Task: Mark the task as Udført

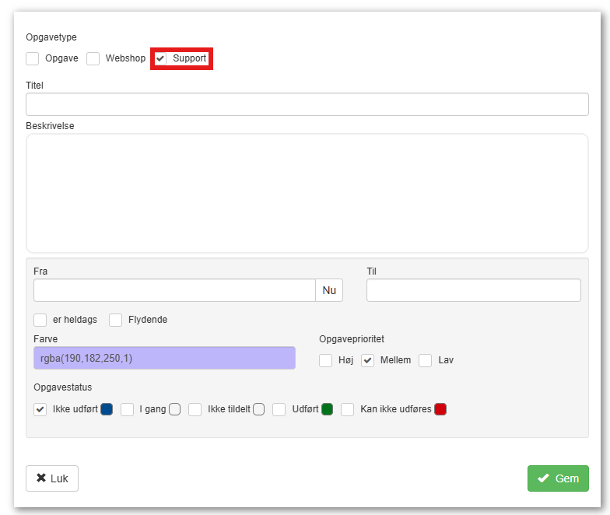Action: [279, 409]
